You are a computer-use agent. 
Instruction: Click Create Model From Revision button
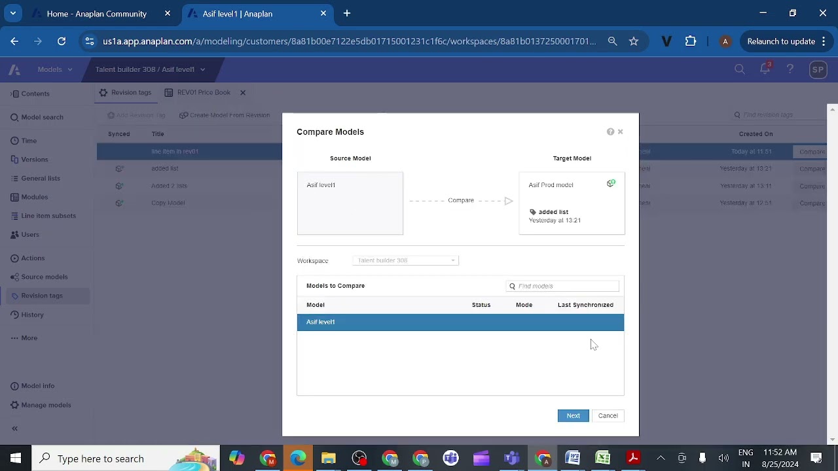225,115
